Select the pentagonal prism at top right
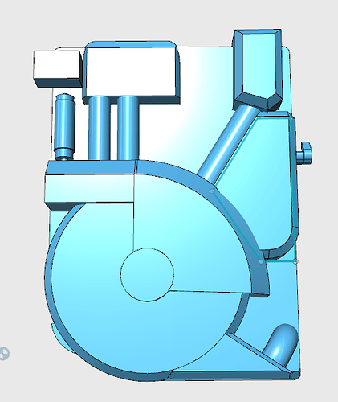Screen dimensions: 338x402 point(258,69)
